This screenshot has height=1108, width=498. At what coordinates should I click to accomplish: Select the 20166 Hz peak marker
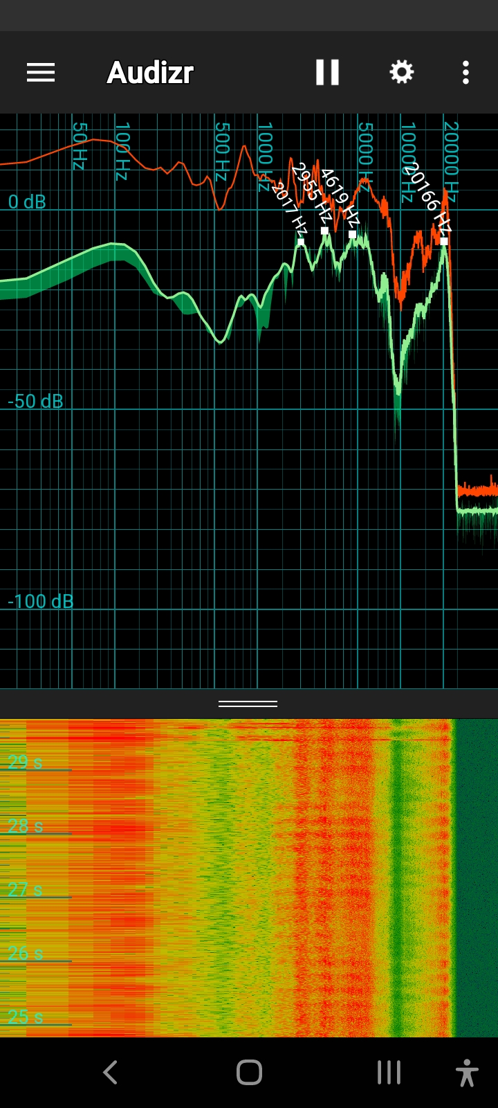pos(444,241)
